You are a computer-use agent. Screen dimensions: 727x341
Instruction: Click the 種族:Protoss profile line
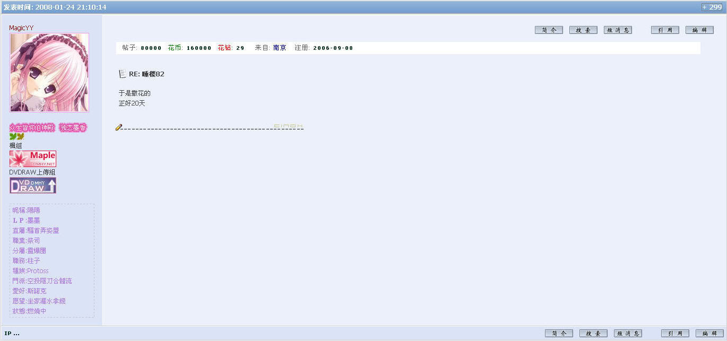[30, 271]
